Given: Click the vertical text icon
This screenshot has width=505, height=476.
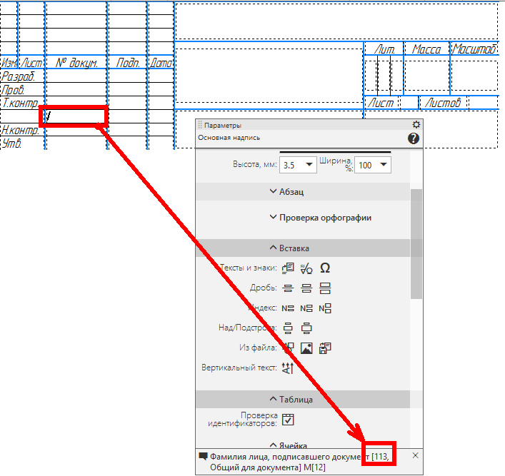Looking at the screenshot, I should [288, 368].
